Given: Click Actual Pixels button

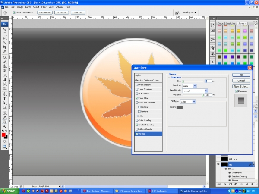Looking at the screenshot, I should (x=45, y=13).
